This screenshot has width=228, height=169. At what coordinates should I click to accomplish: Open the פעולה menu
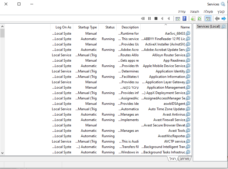point(208,12)
